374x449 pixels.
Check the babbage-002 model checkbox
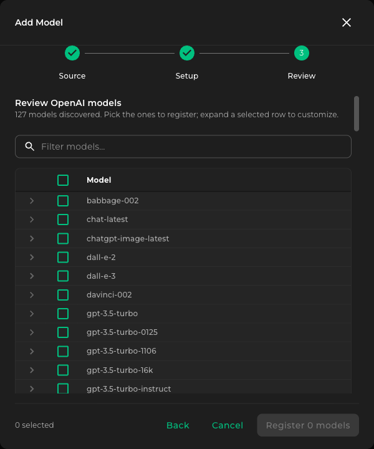coord(63,201)
